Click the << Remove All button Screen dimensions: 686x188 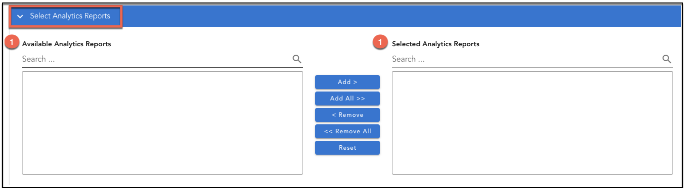(x=347, y=131)
